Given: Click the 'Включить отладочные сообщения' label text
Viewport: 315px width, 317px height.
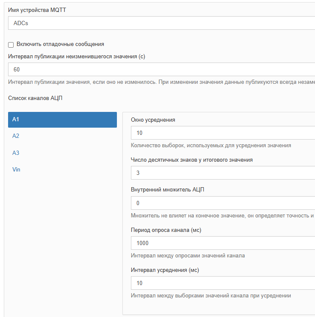Looking at the screenshot, I should point(60,44).
